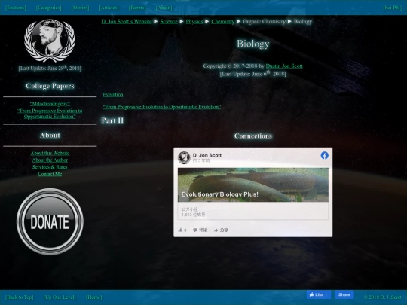Click D. Jon Scott avatar in post
Viewport: 407px width, 305px height.
[x=184, y=157]
